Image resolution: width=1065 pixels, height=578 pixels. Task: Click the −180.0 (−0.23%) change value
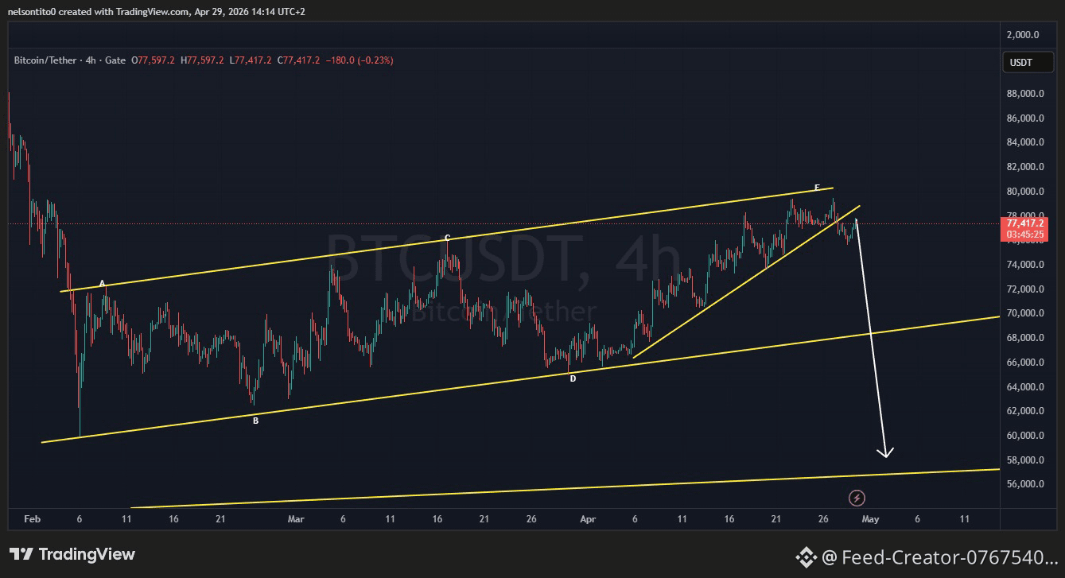click(x=360, y=60)
